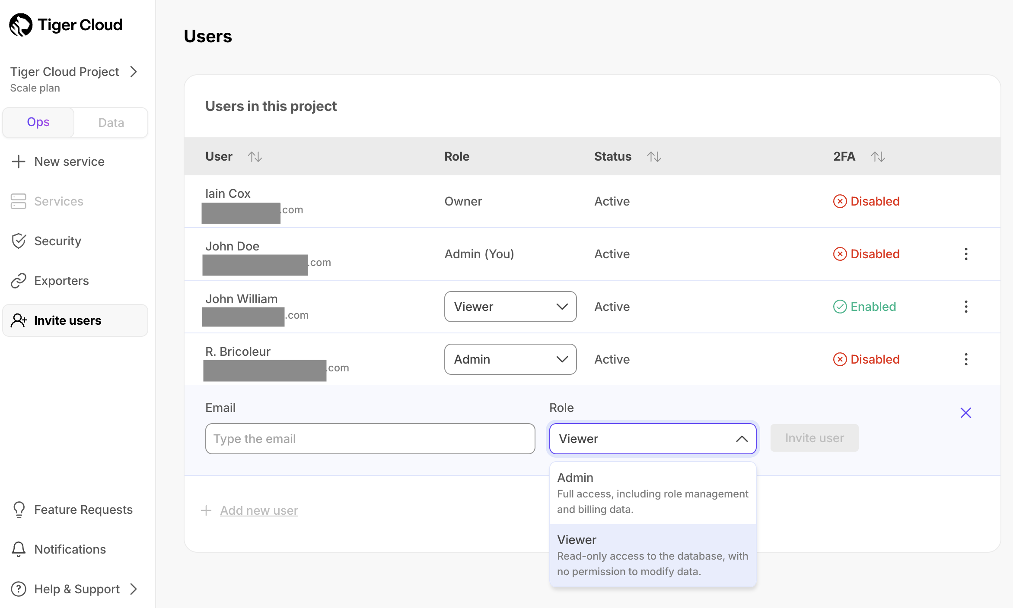Click the red disabled 2FA icon for R. Bricoleur

pyautogui.click(x=840, y=359)
